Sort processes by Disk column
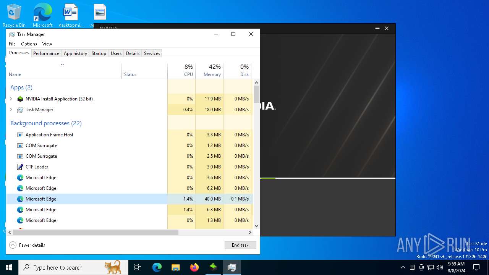Image resolution: width=489 pixels, height=275 pixels. click(x=237, y=71)
